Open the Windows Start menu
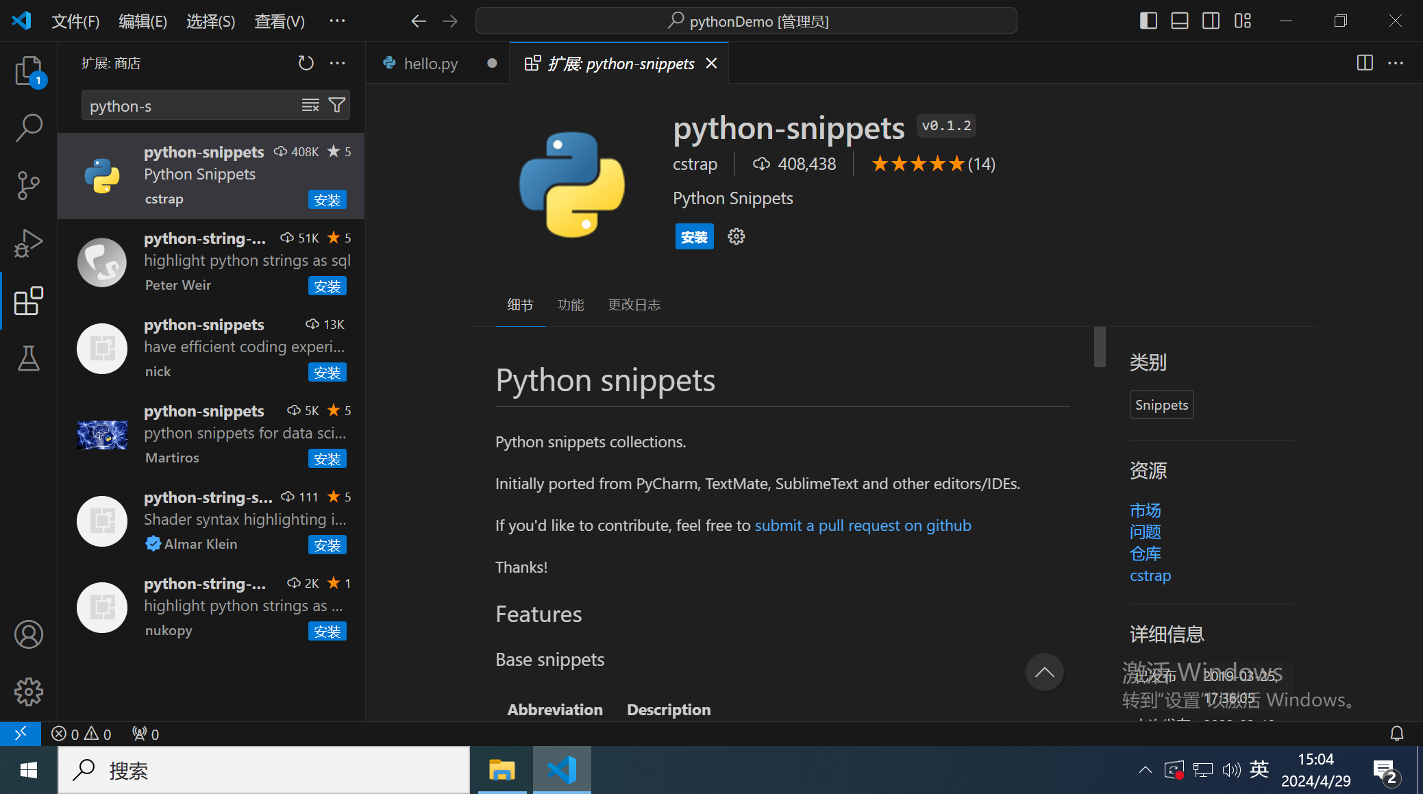Screen dimensions: 1423x794 click(29, 771)
